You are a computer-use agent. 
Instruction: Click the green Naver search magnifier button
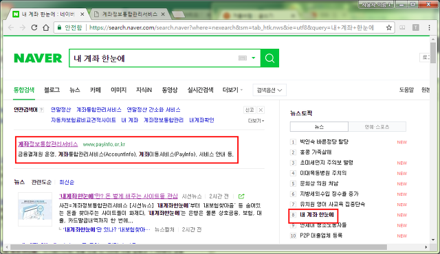(x=269, y=58)
